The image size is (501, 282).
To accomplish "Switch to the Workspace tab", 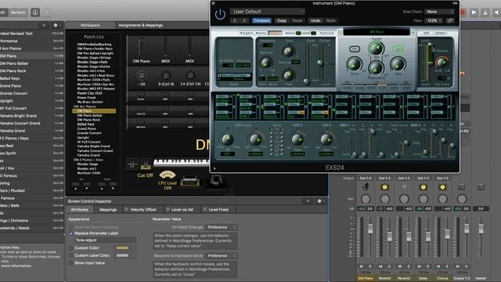I will coord(91,25).
